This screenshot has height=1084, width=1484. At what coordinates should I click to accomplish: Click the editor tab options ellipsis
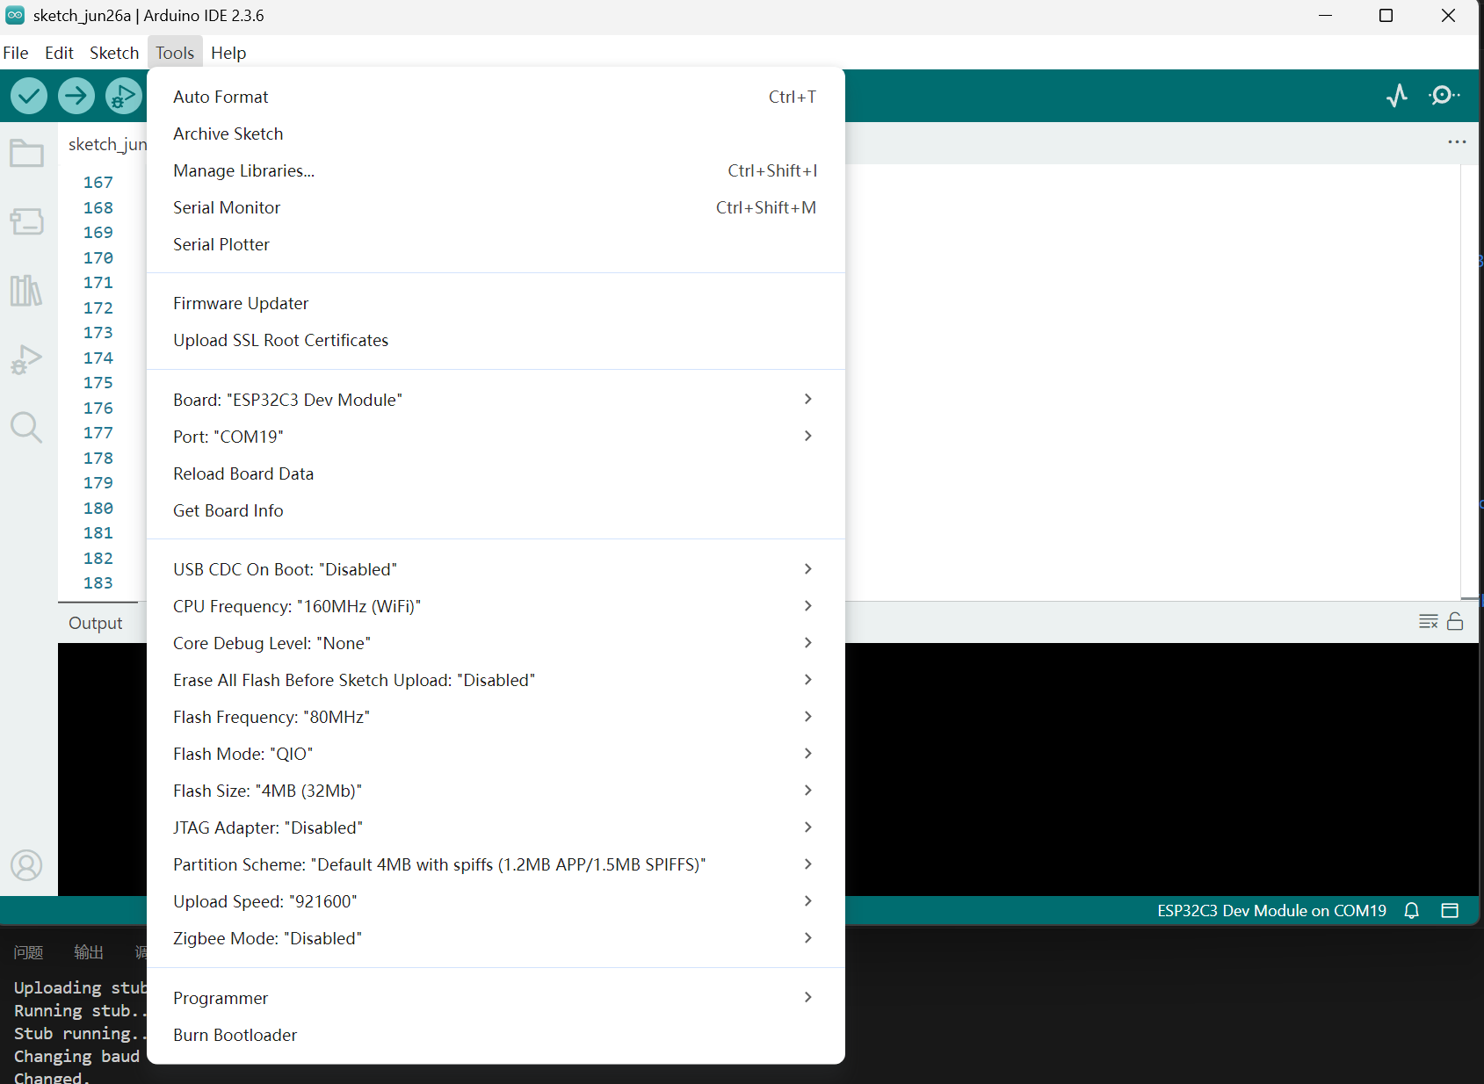pos(1457,142)
